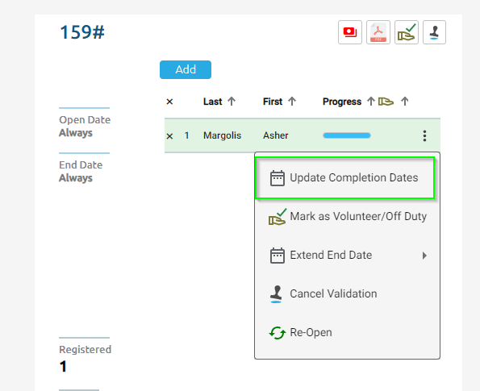Remove Margolis row with its X icon
The width and height of the screenshot is (480, 391).
[169, 135]
